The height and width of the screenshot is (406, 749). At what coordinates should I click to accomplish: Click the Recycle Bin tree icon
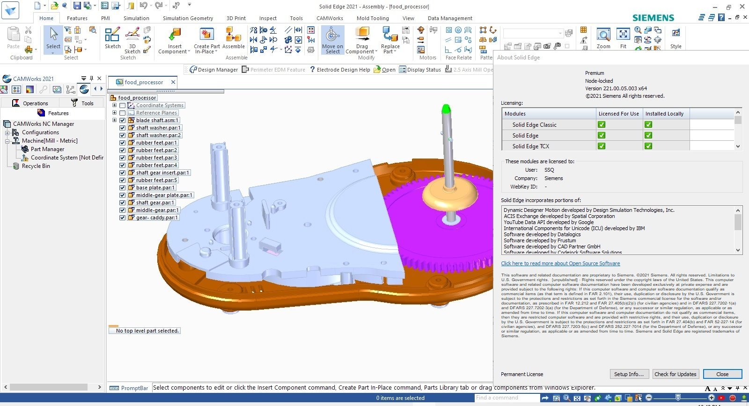click(16, 166)
